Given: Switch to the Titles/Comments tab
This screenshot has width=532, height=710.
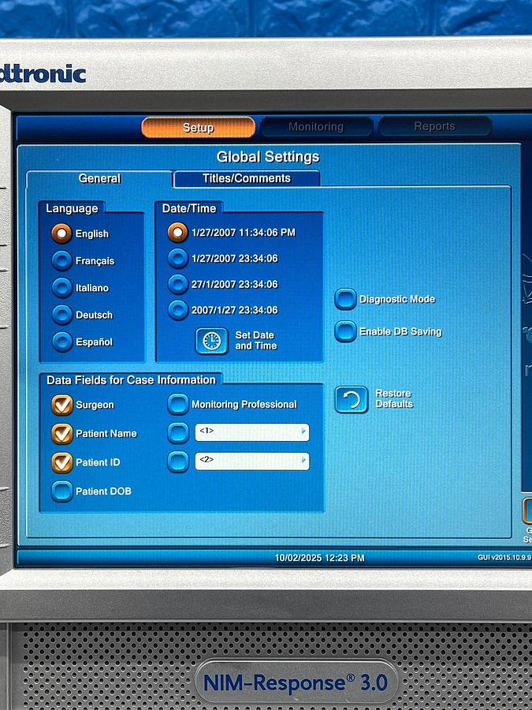Looking at the screenshot, I should tap(247, 178).
